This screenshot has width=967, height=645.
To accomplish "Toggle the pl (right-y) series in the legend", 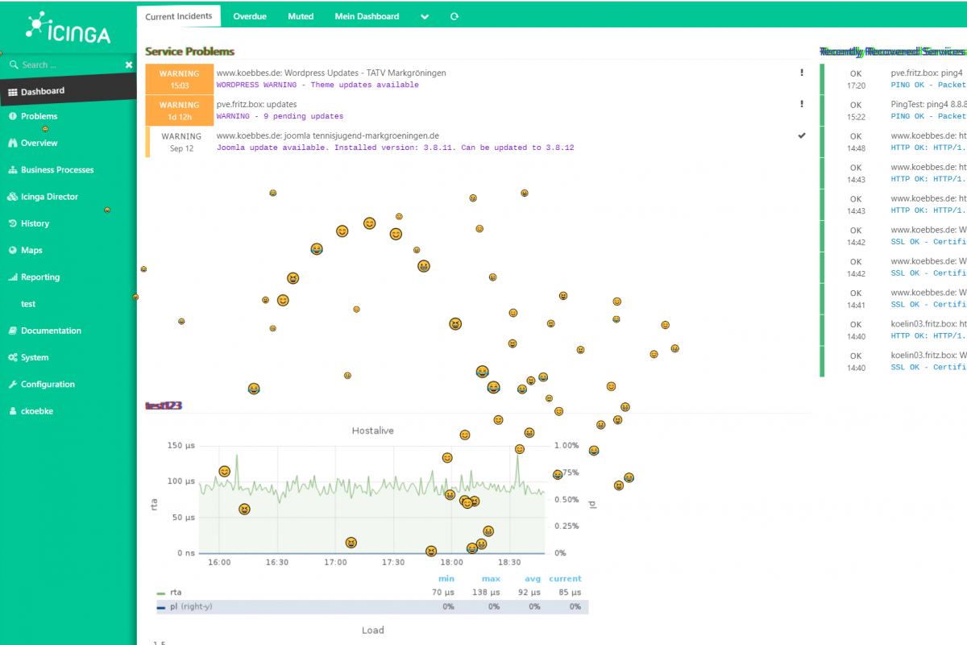I will coord(192,606).
